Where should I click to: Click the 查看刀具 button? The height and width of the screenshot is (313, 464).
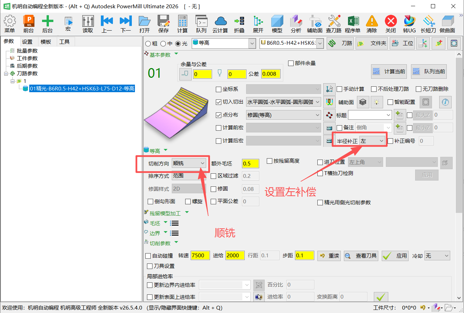[361, 256]
